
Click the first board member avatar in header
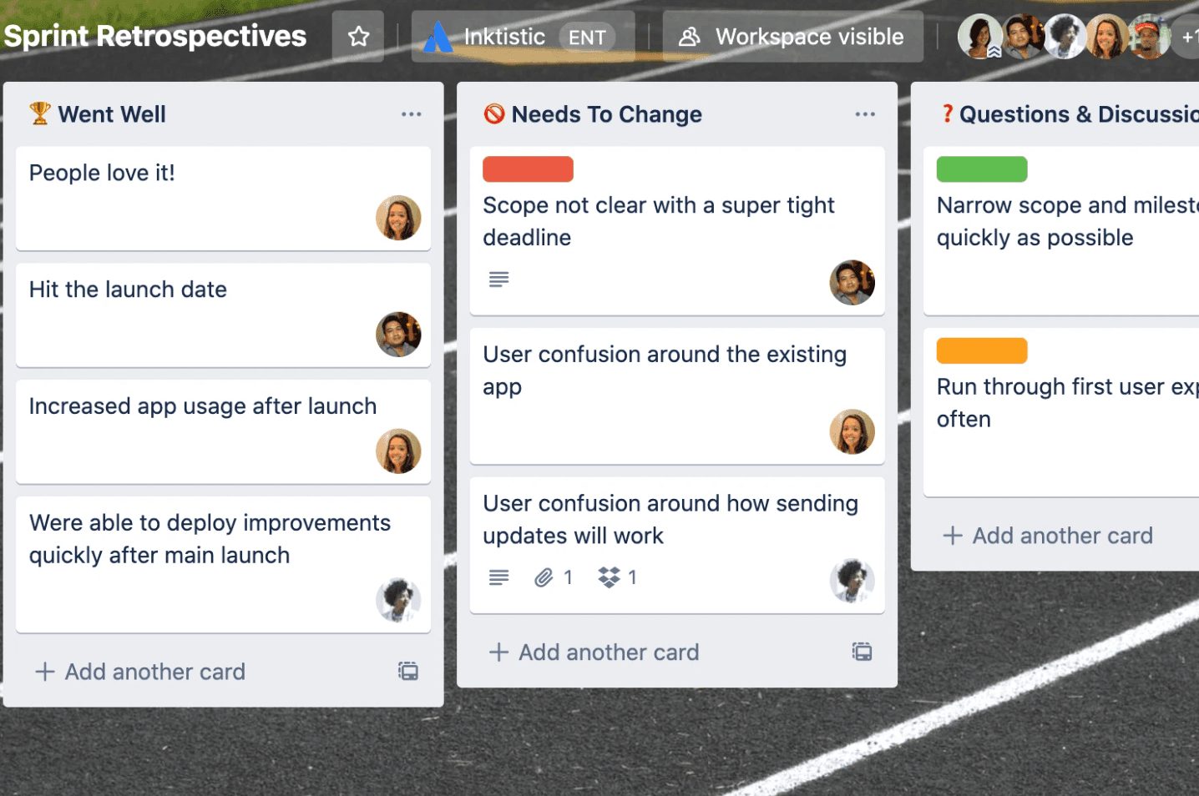[x=979, y=37]
